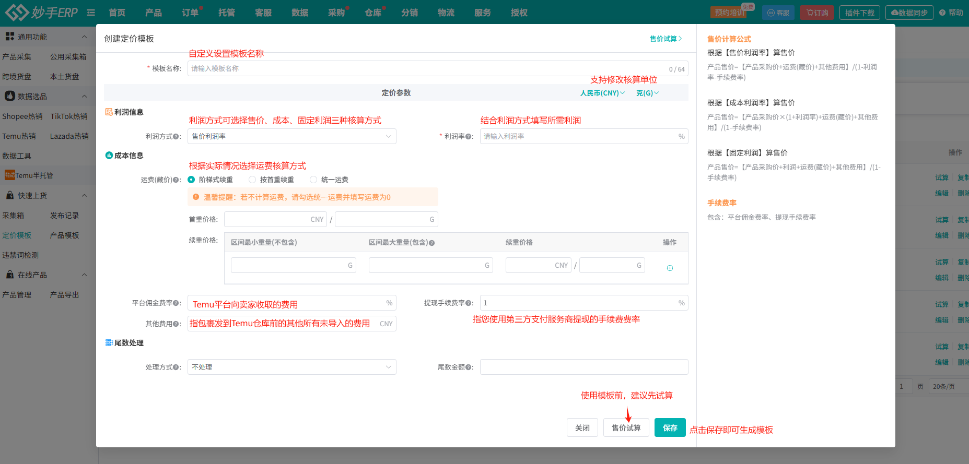Click help icon next to 利润方式 label

click(176, 137)
